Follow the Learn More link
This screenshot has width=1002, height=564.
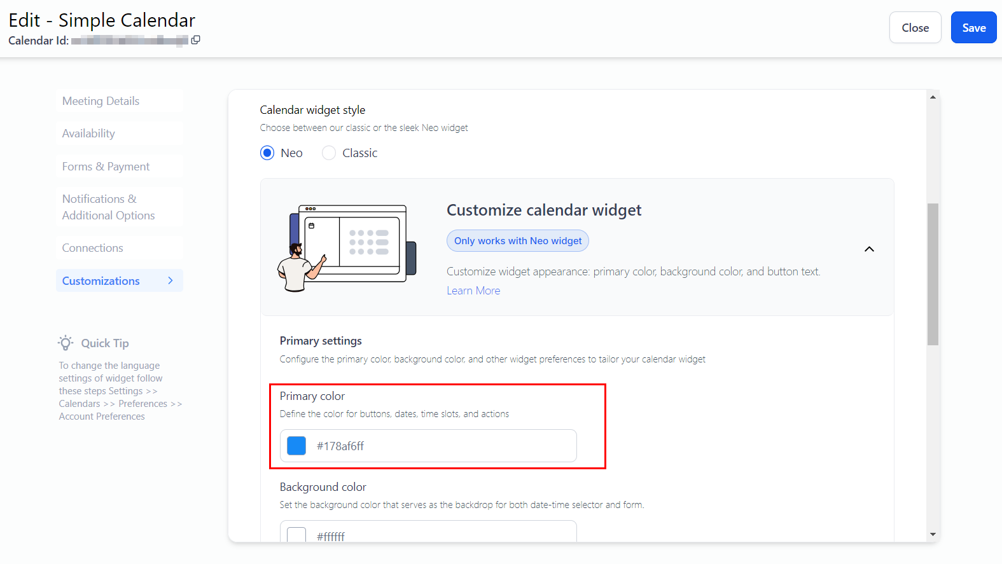pyautogui.click(x=473, y=291)
